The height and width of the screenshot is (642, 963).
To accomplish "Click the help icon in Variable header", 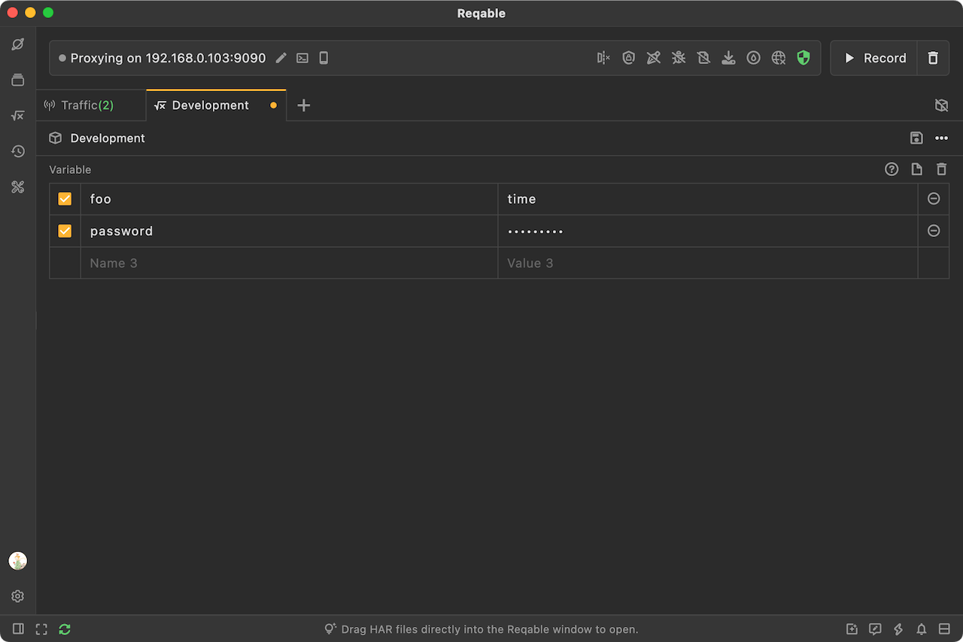I will (x=892, y=169).
